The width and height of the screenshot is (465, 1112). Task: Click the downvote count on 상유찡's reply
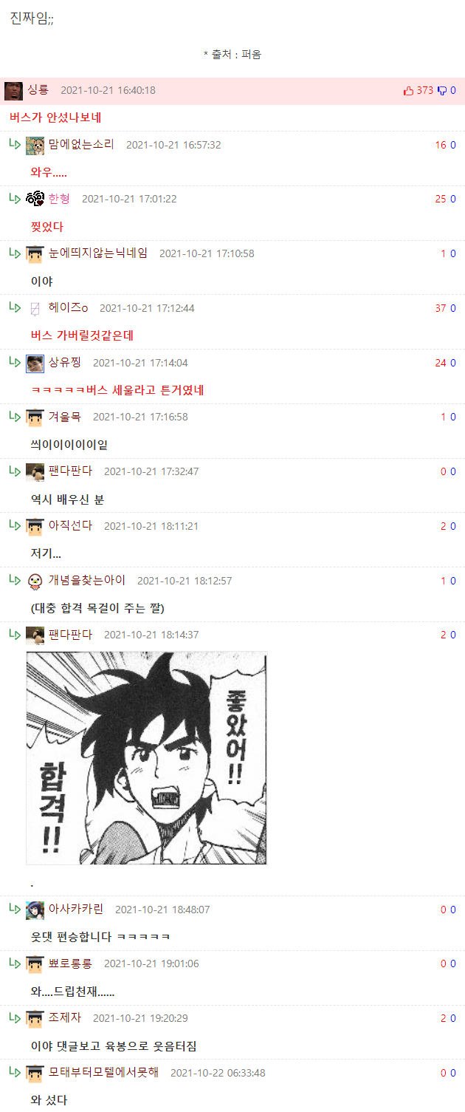tap(453, 363)
